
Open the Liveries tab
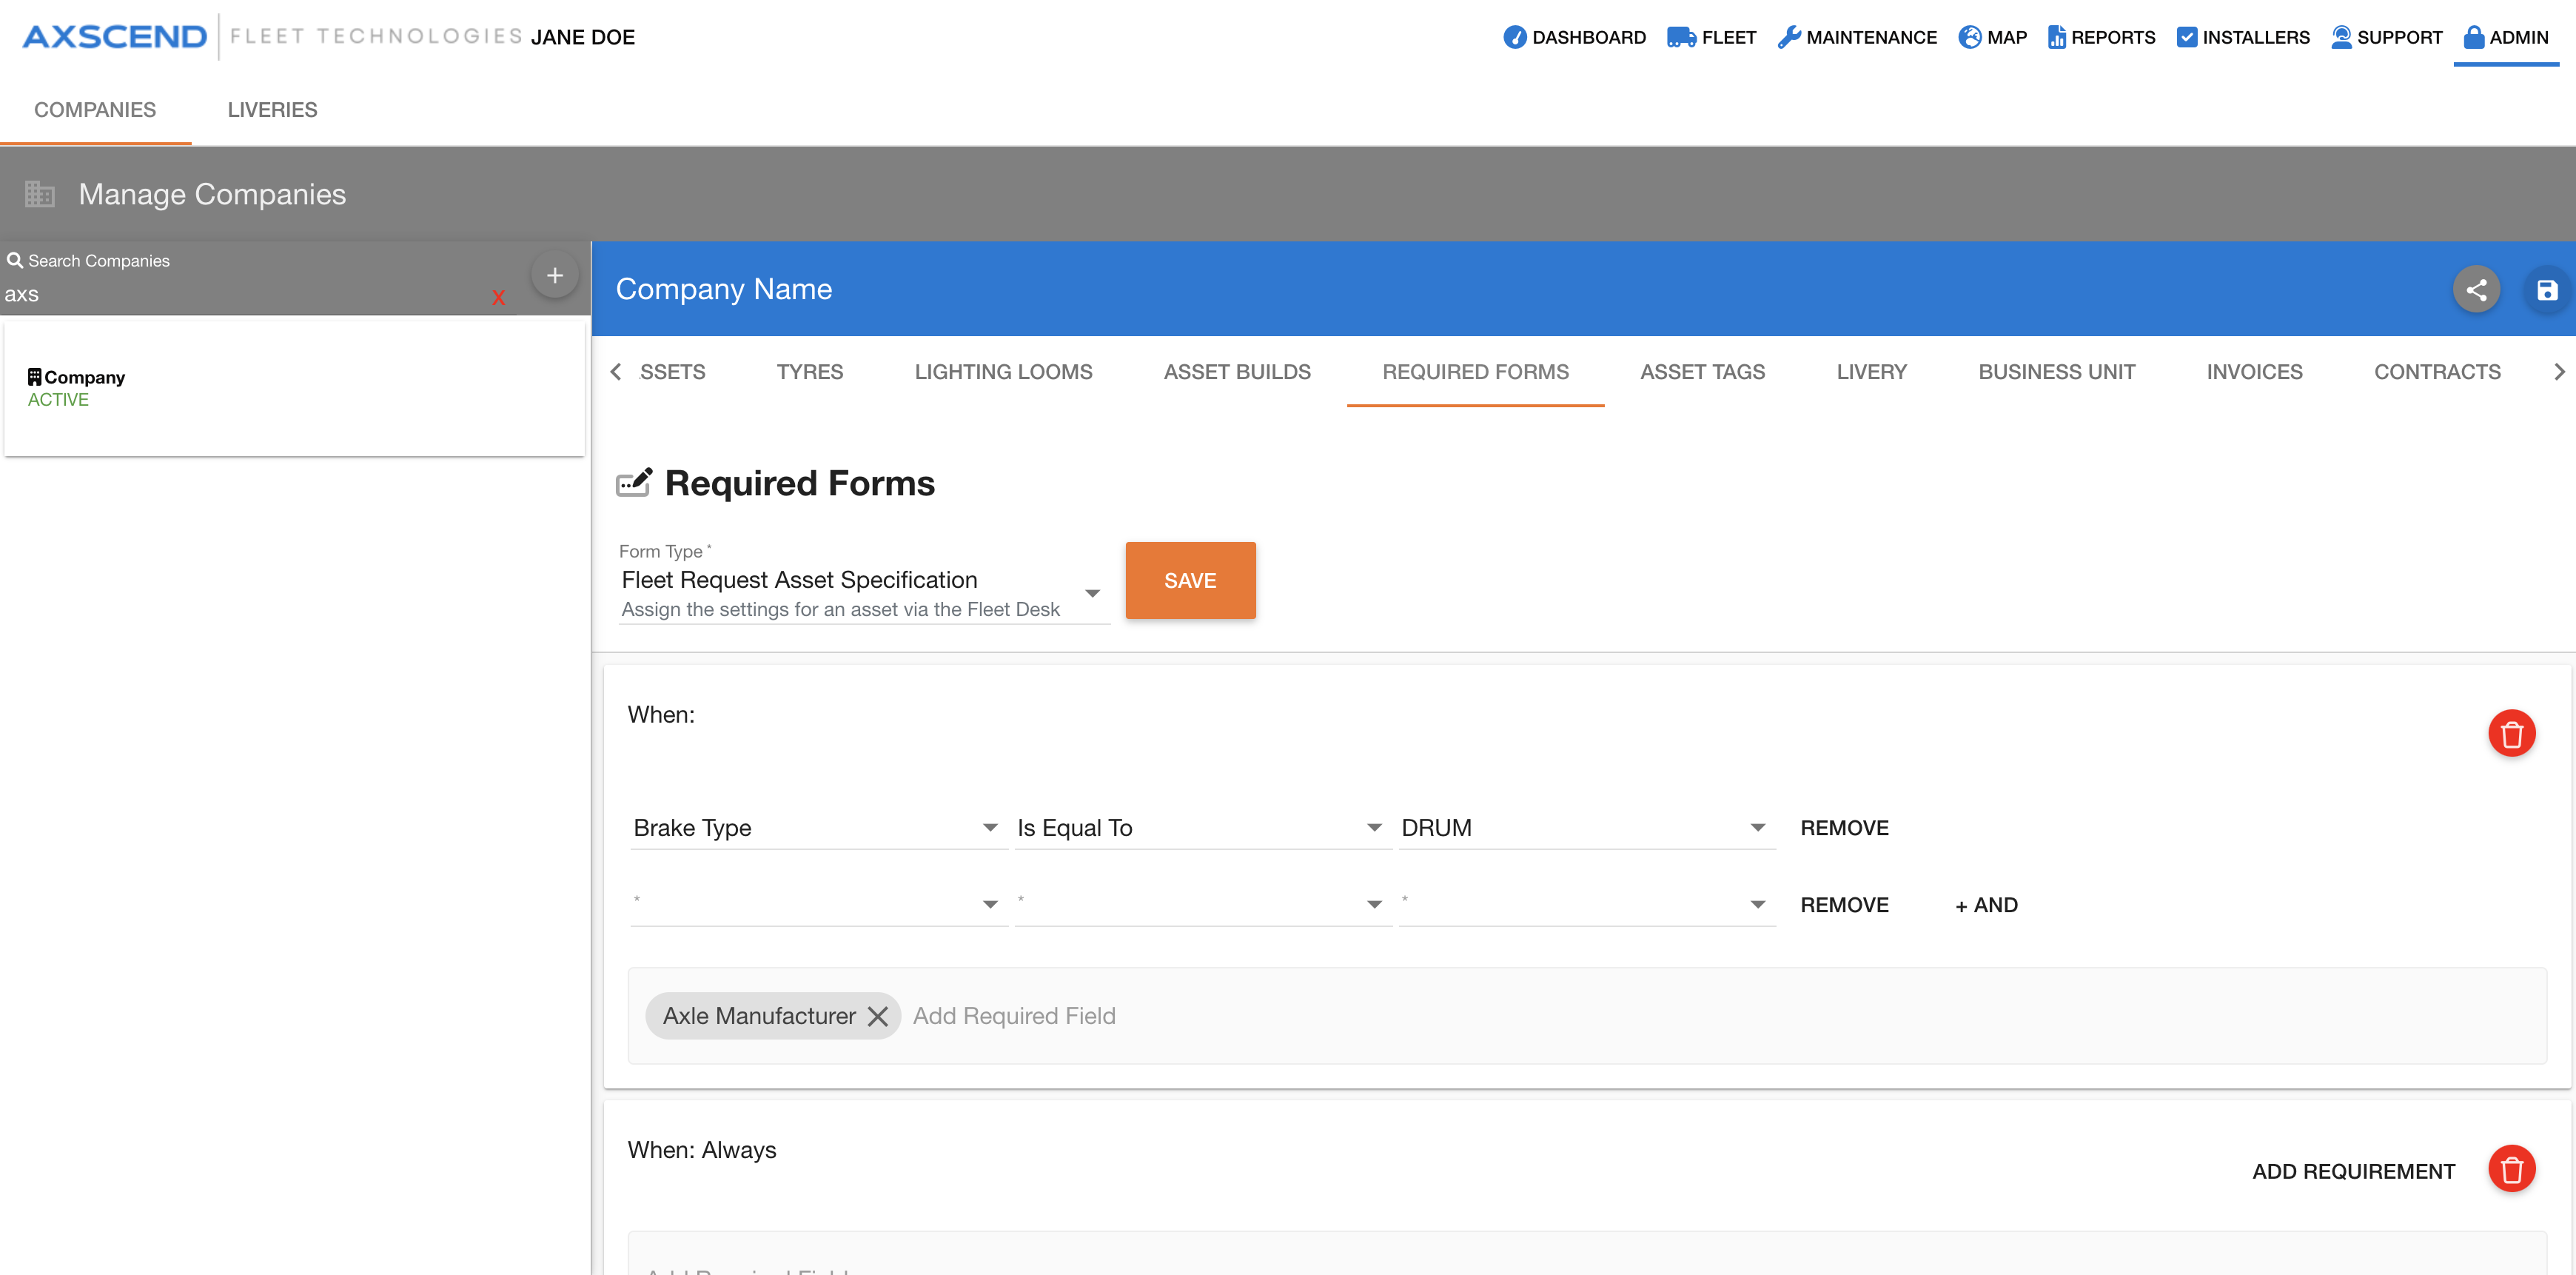pyautogui.click(x=272, y=110)
